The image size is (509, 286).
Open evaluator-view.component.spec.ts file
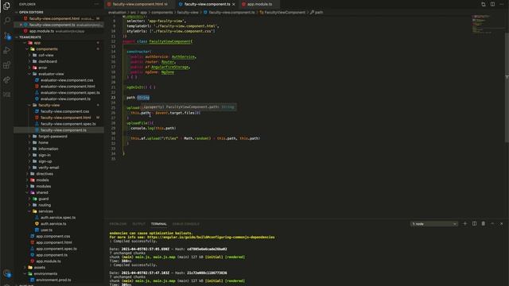(x=70, y=93)
